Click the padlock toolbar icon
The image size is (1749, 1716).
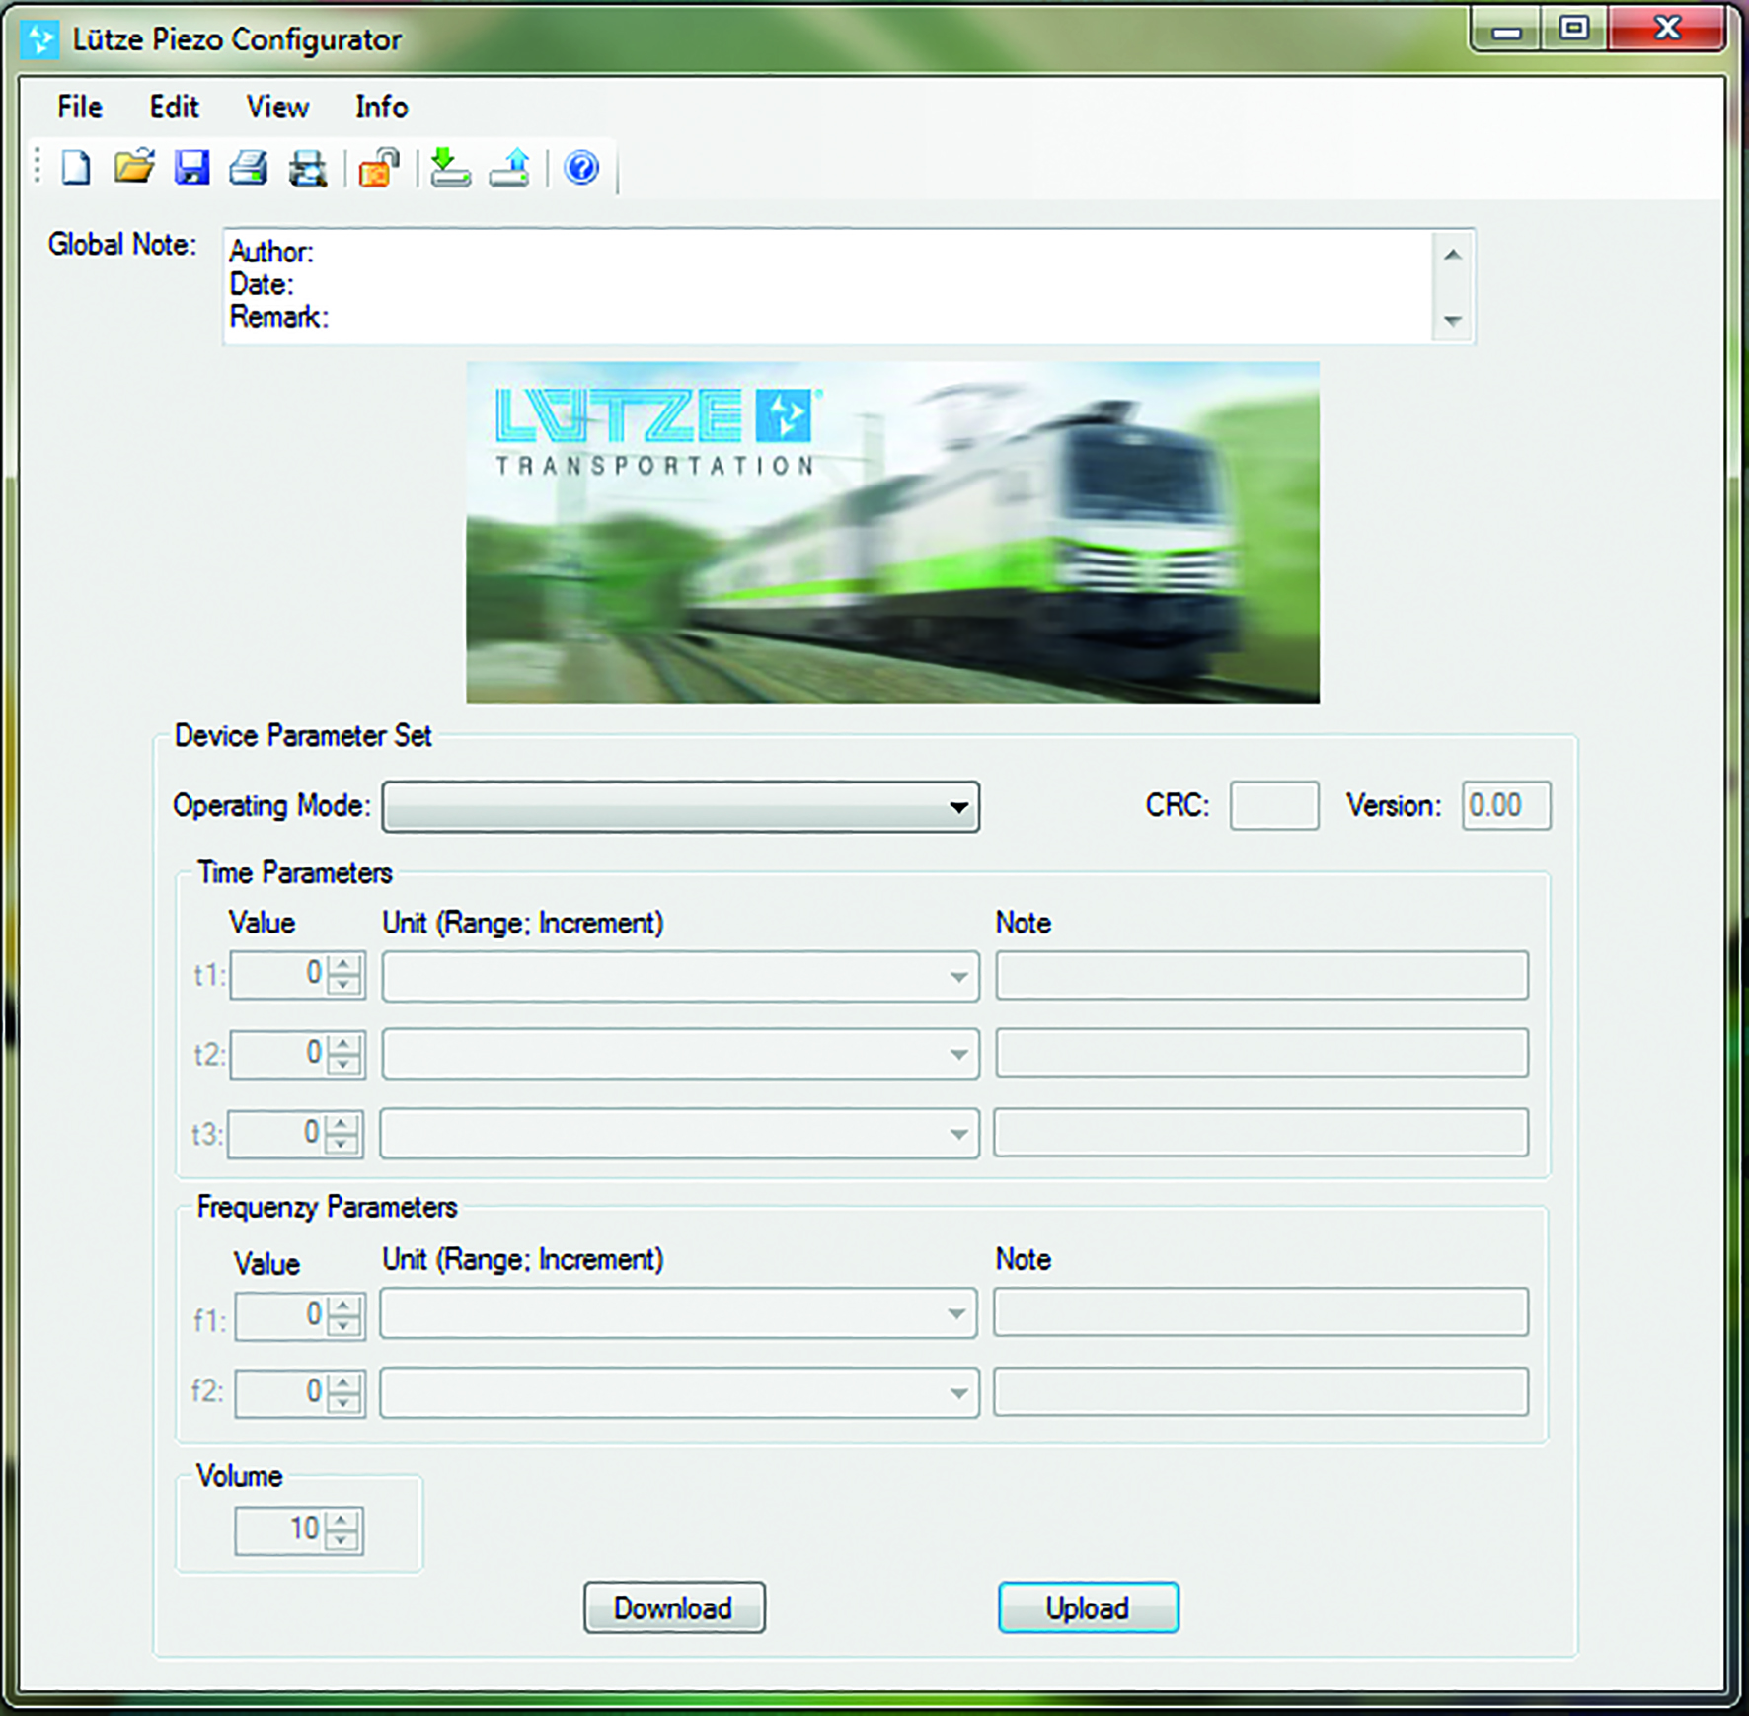tap(379, 168)
